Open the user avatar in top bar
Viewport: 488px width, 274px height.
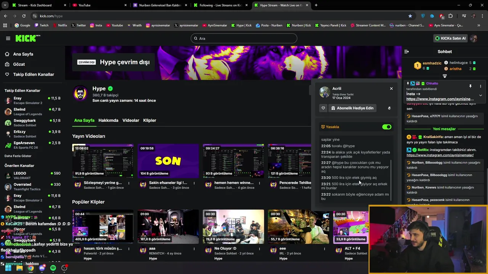(x=474, y=38)
